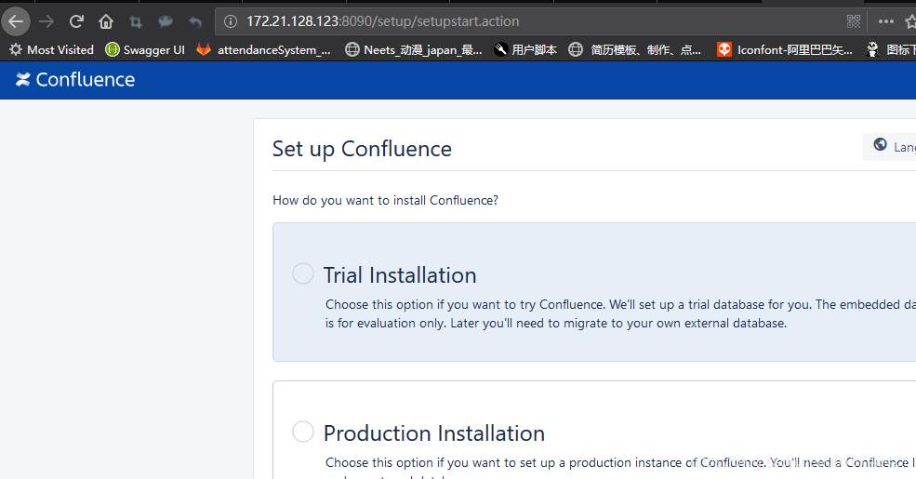Open the Language selector globe button
Viewport: 916px width, 479px height.
890,146
